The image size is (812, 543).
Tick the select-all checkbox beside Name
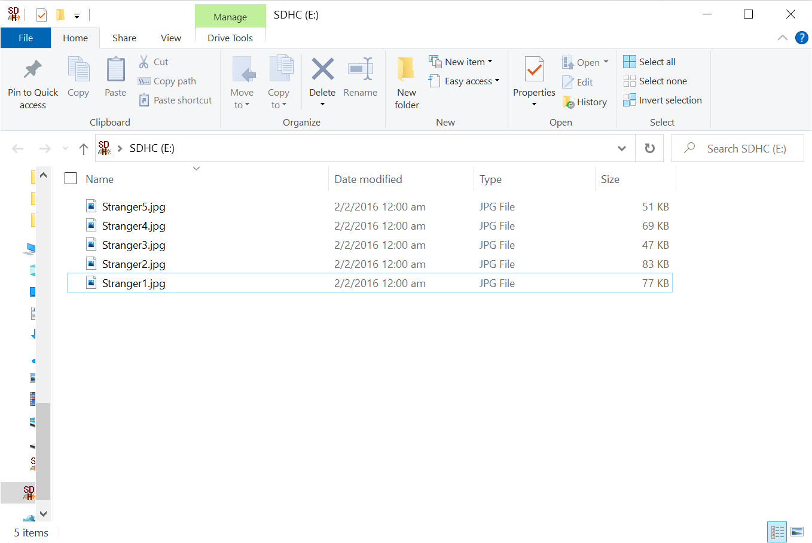[71, 179]
